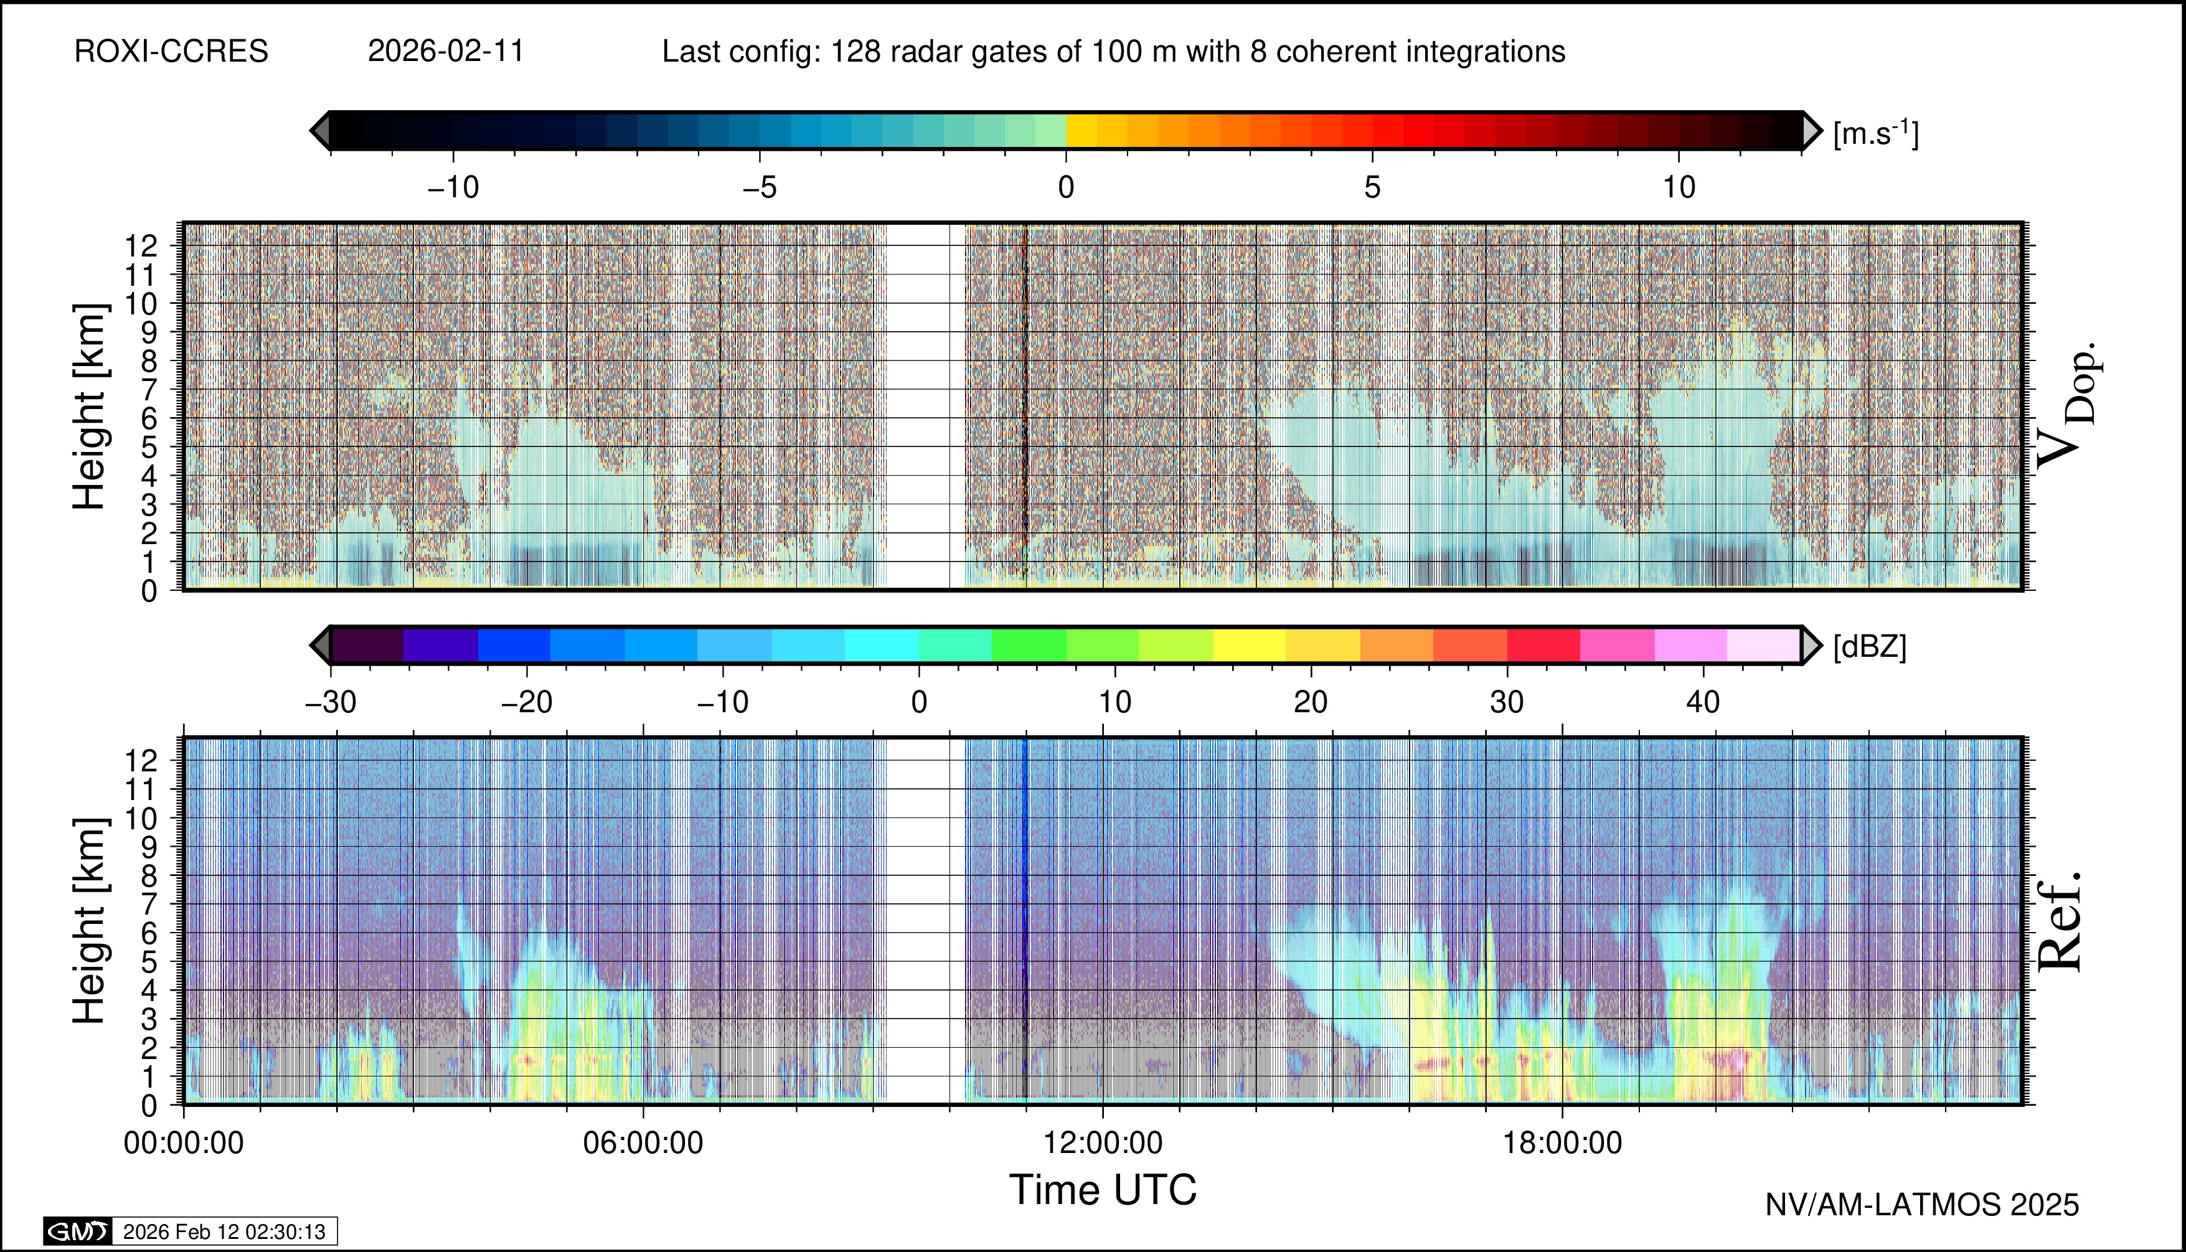The width and height of the screenshot is (2186, 1252).
Task: Click the ROXI-CCRES title text
Action: [x=171, y=52]
